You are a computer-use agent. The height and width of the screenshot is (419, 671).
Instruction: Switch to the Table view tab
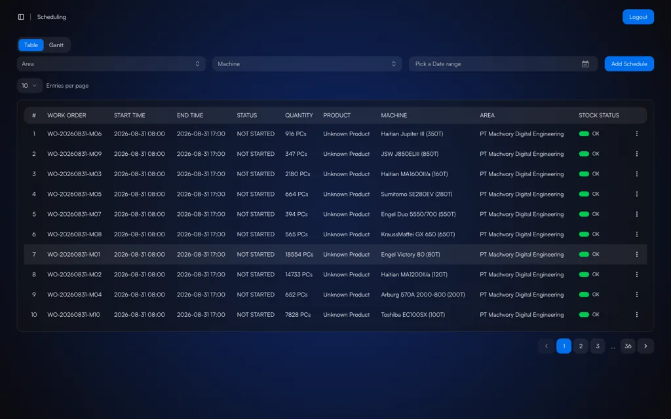coord(31,45)
